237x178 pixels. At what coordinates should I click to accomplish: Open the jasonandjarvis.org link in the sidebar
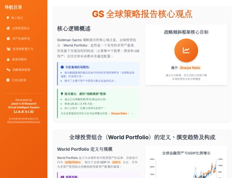24,122
